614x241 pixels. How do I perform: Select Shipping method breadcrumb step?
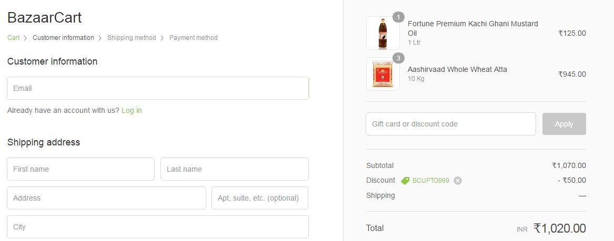[x=132, y=38]
